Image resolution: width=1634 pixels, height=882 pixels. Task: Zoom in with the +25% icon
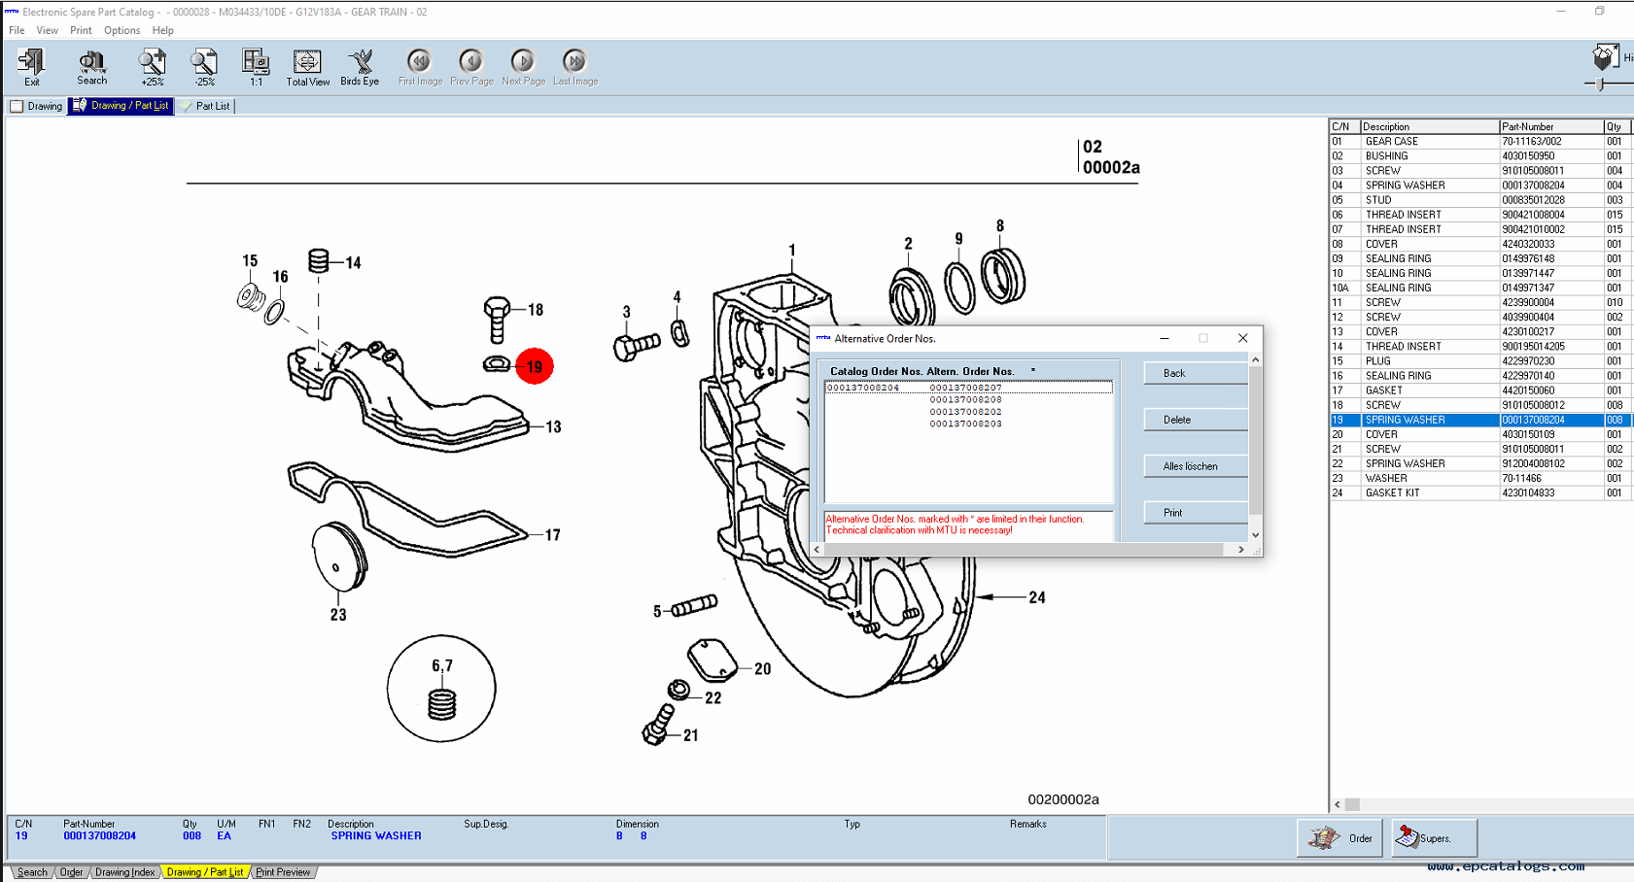tap(152, 66)
